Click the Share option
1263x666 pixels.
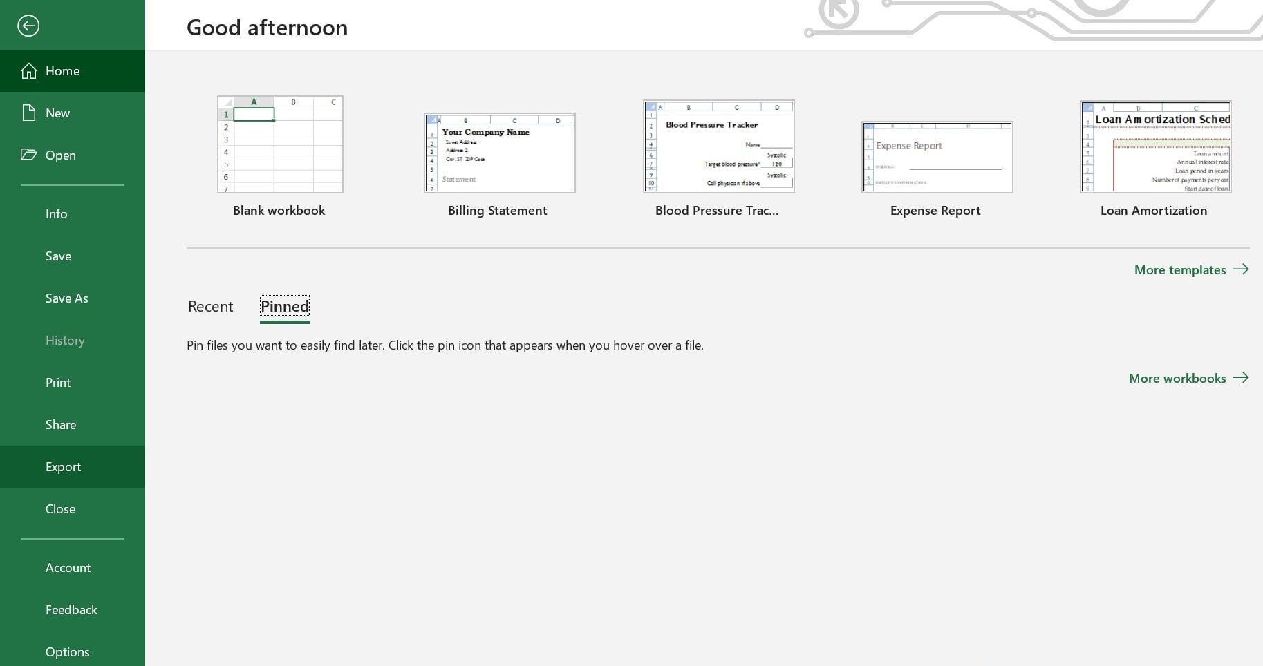point(60,424)
